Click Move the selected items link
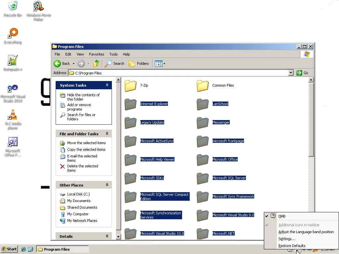339x254 pixels. (x=86, y=143)
